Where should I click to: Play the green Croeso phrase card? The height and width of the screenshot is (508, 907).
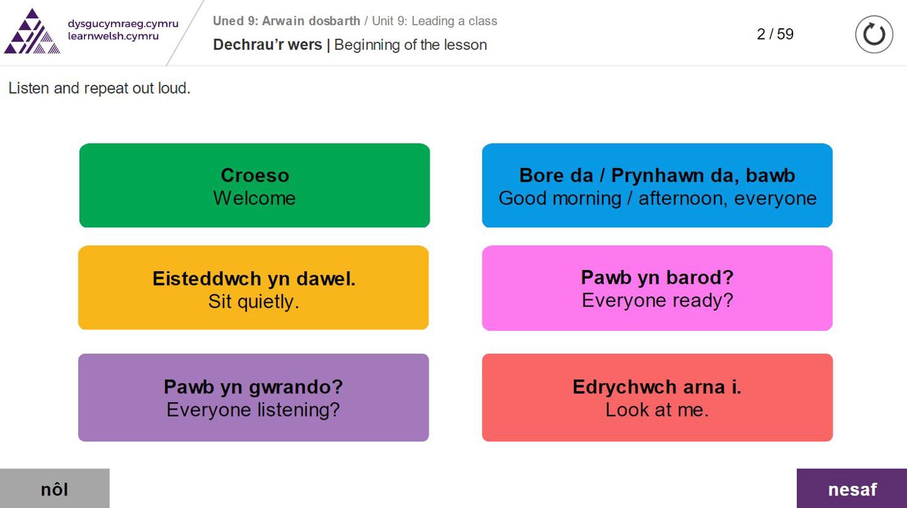point(254,186)
